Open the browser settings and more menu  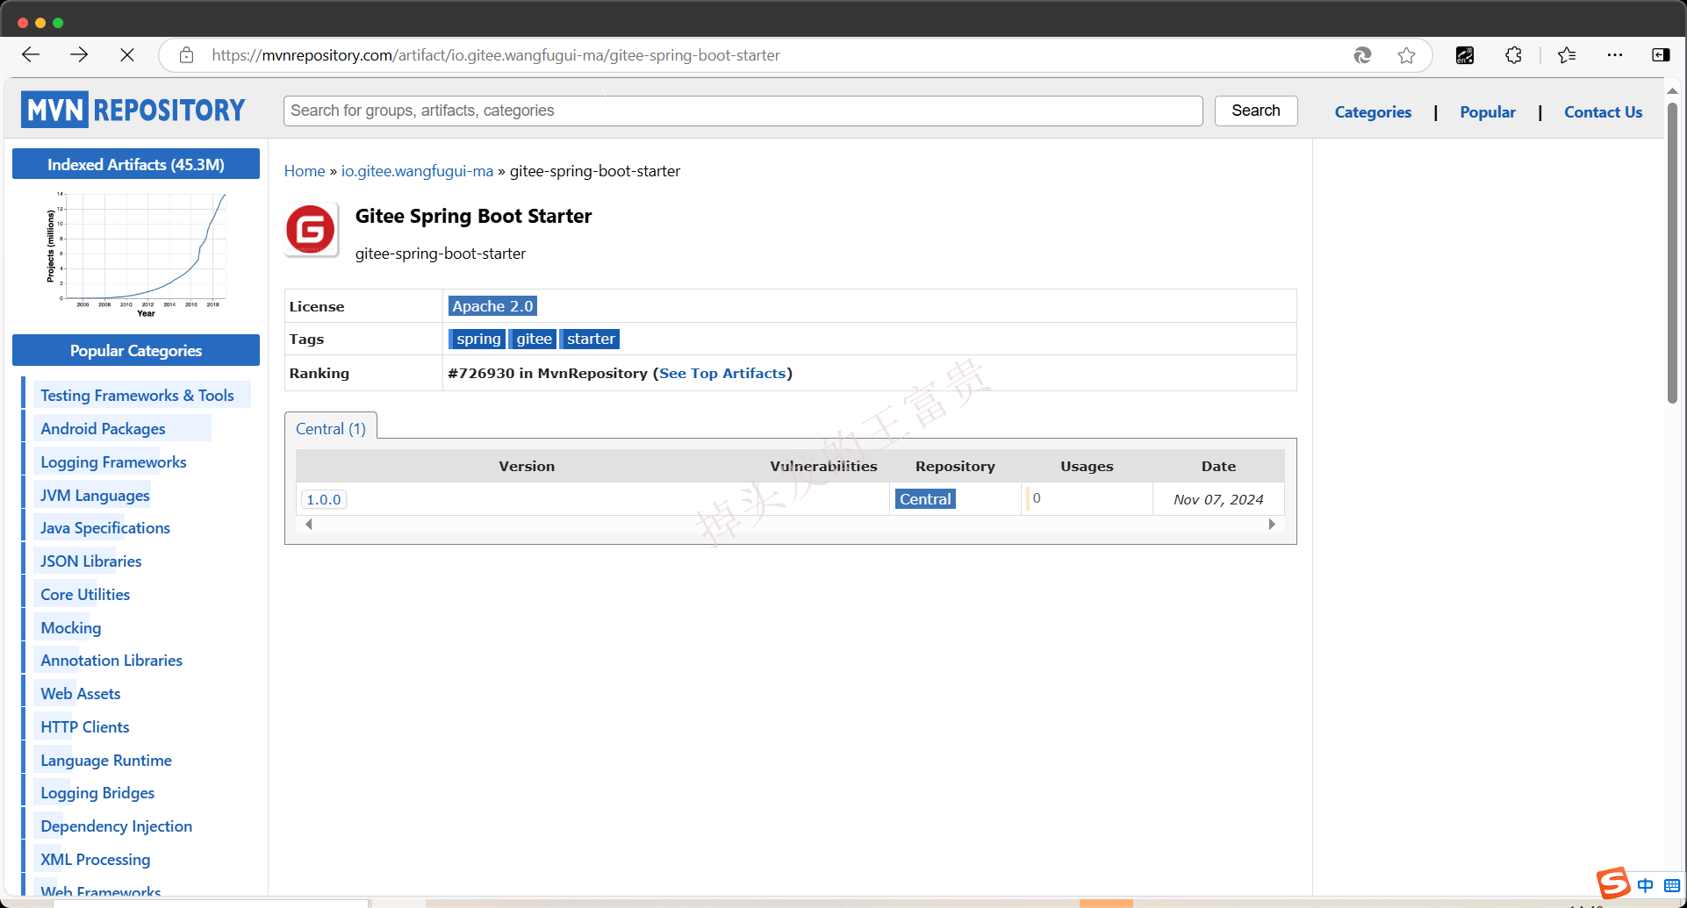(1615, 55)
